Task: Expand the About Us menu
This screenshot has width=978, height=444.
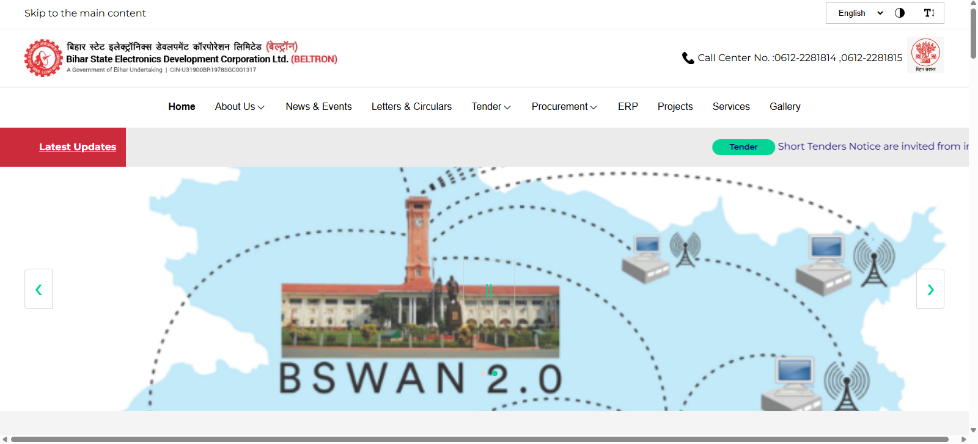Action: point(240,106)
